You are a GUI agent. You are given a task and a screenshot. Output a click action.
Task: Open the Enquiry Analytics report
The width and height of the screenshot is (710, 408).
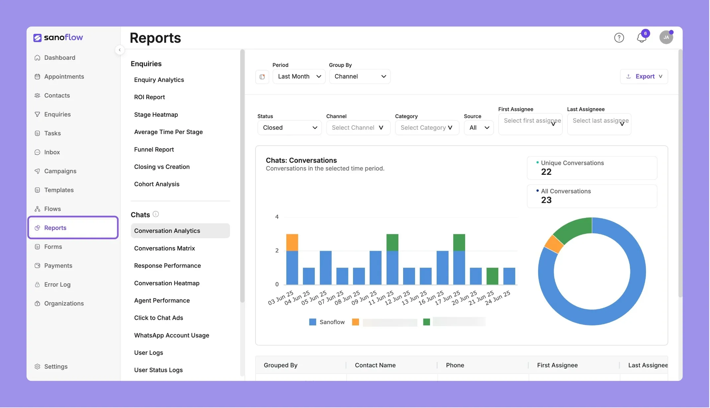159,80
